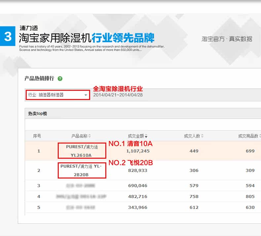Click sort icon beside 成交商品数 header

click(x=260, y=136)
